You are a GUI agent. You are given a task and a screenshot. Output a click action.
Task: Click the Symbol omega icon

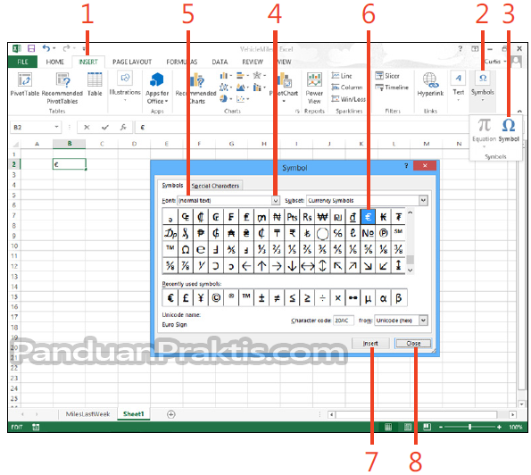509,125
